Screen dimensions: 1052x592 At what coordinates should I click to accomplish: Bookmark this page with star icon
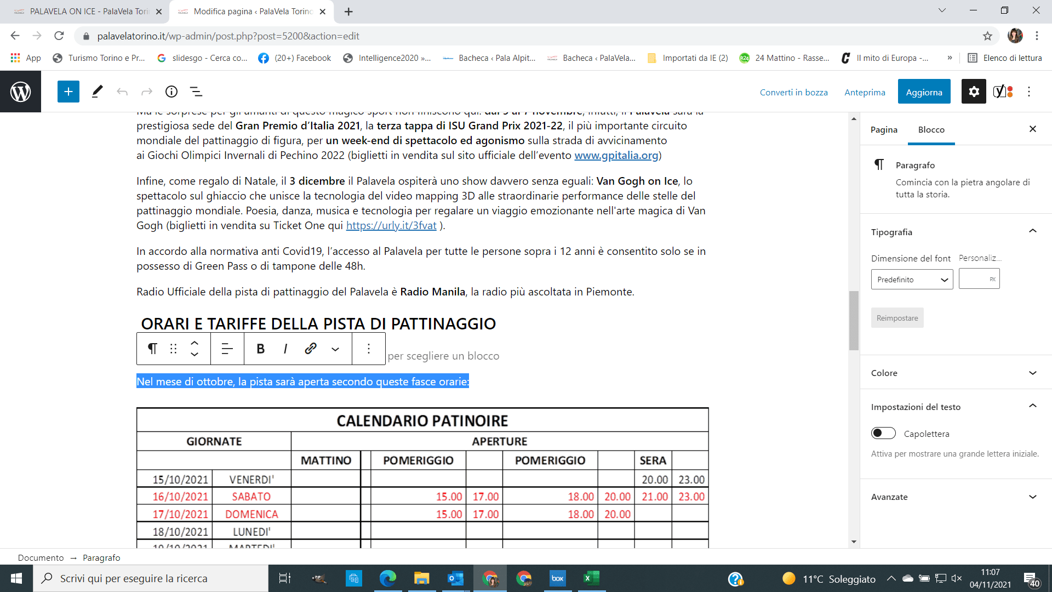point(987,36)
